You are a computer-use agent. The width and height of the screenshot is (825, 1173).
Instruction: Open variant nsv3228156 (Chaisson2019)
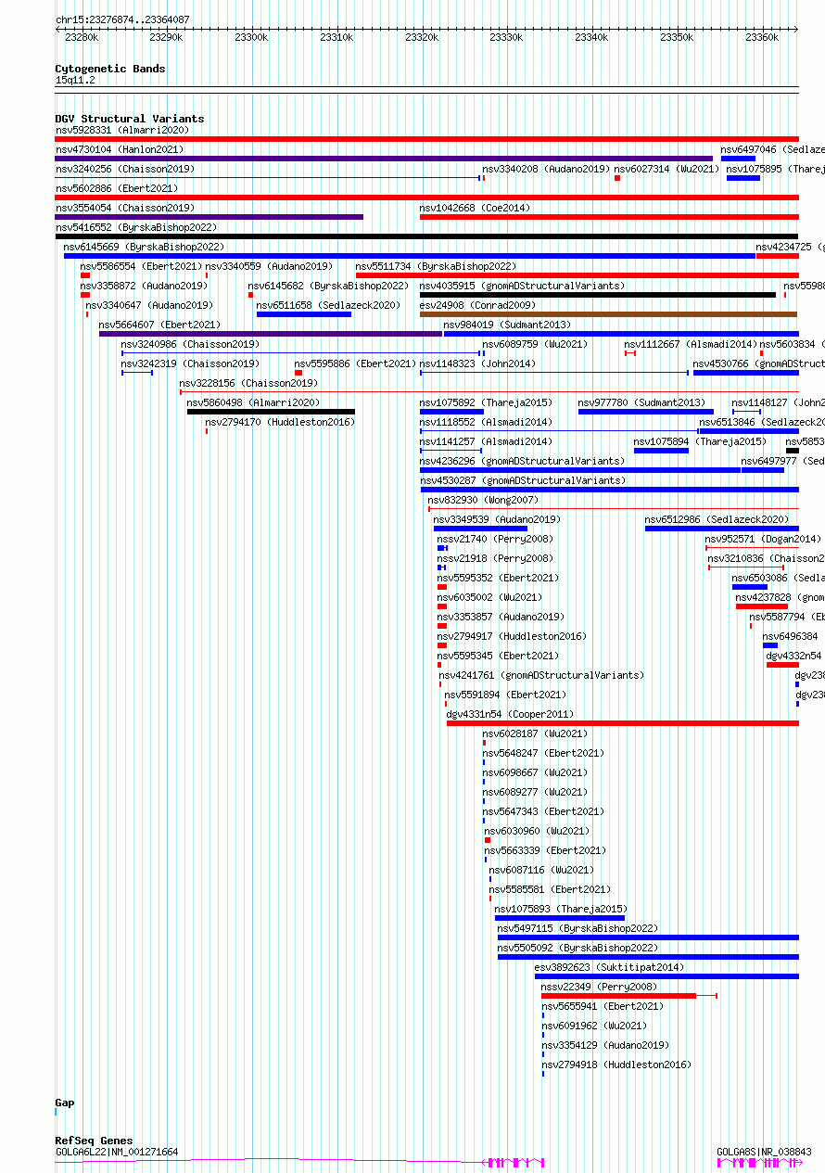tap(248, 383)
